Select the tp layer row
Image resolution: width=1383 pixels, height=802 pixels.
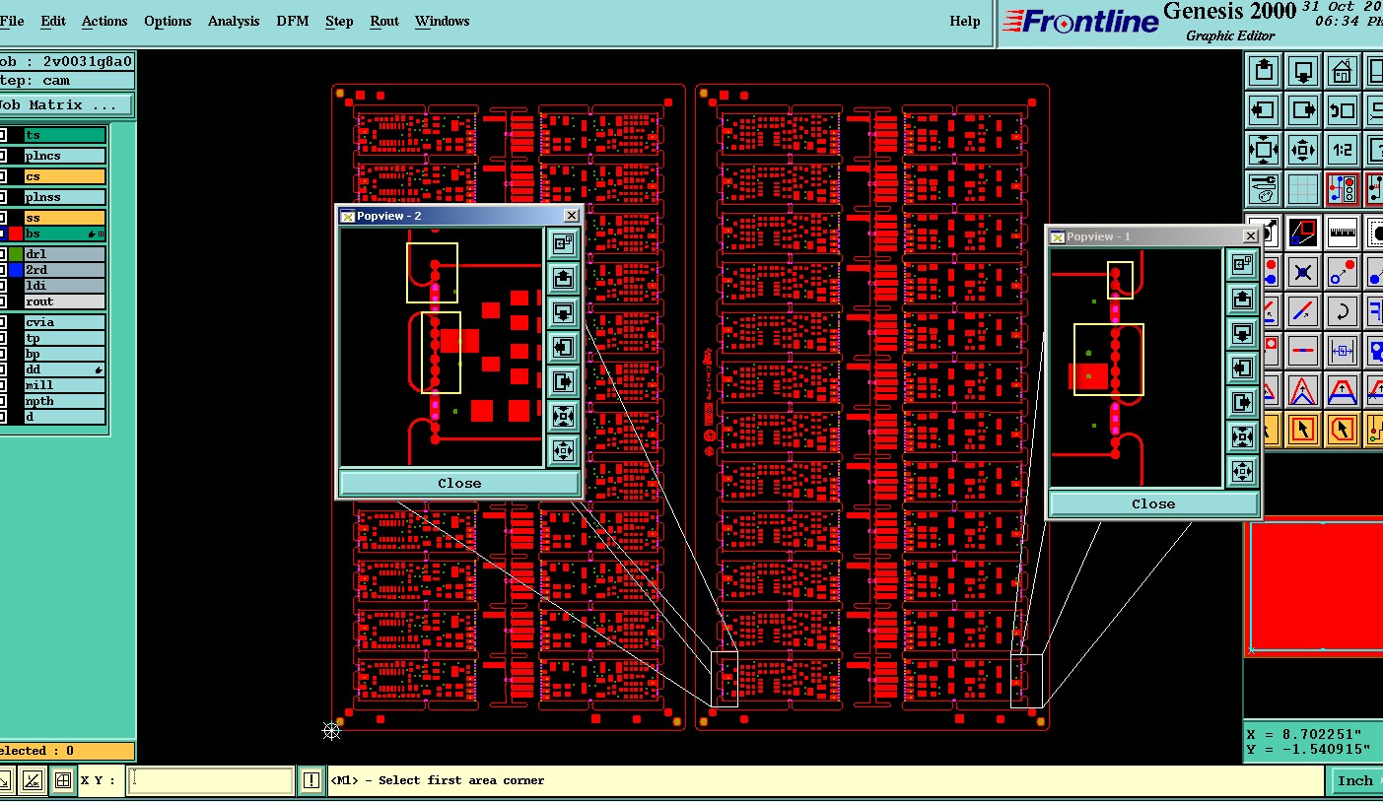point(65,338)
